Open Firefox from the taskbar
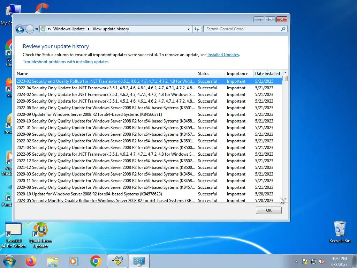This screenshot has height=268, width=357. (31, 261)
